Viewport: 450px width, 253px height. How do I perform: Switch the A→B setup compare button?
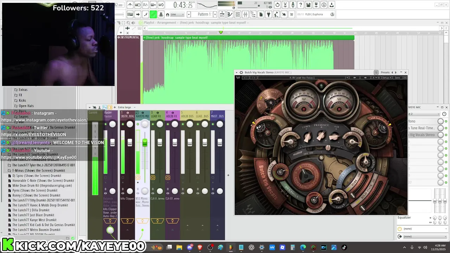(375, 78)
